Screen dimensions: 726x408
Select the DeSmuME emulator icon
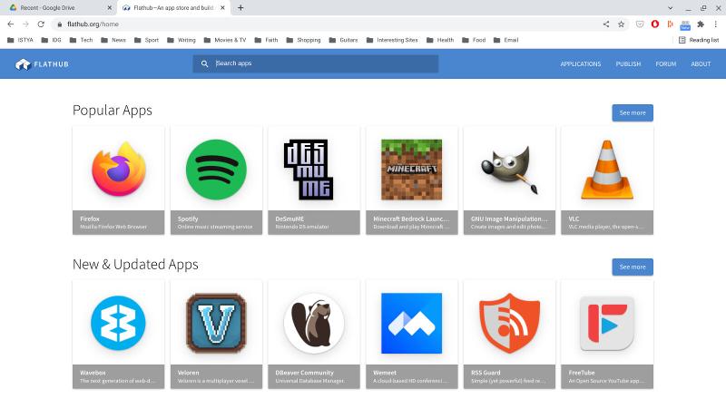309,170
